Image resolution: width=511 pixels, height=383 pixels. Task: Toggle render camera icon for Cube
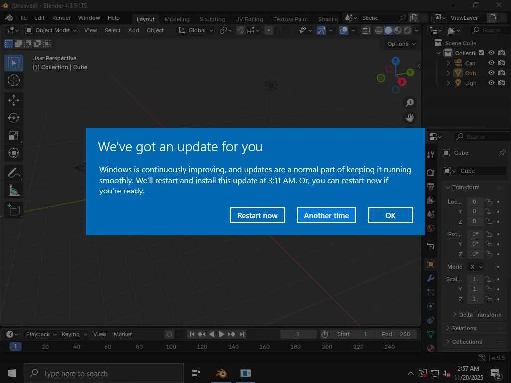click(x=502, y=73)
